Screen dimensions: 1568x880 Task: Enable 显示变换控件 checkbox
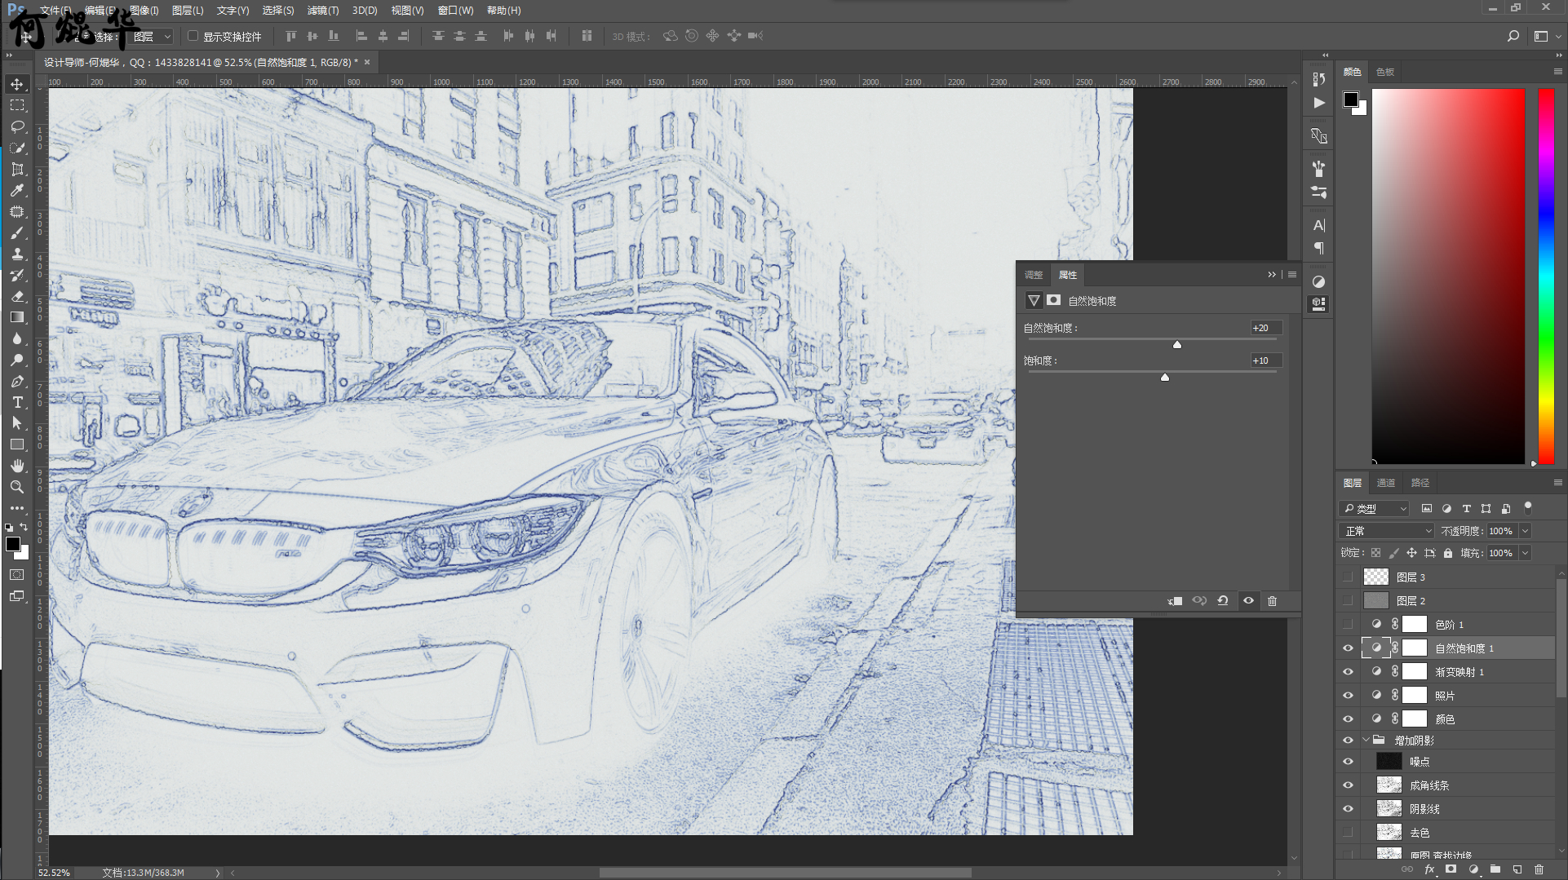click(193, 36)
